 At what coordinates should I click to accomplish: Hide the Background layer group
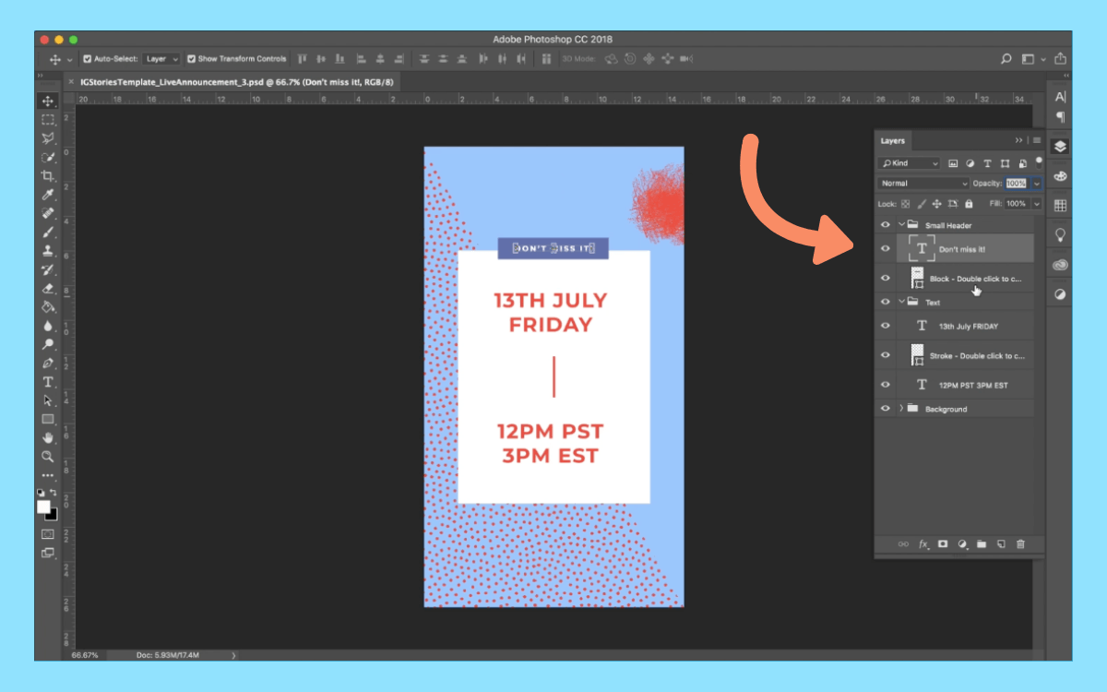point(885,409)
